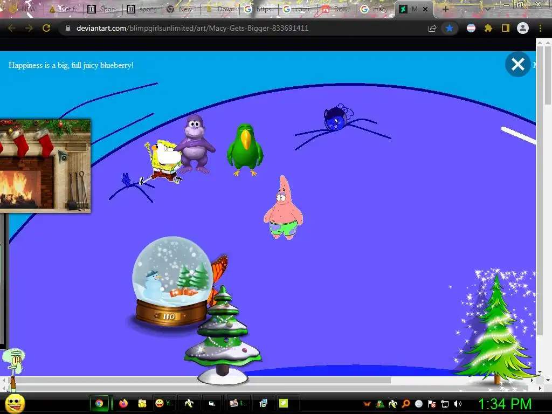Toggle the bookmark star for this page
This screenshot has width=552, height=414.
(x=450, y=29)
